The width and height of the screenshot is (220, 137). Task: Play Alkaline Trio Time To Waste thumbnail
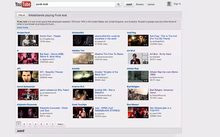click(83, 59)
